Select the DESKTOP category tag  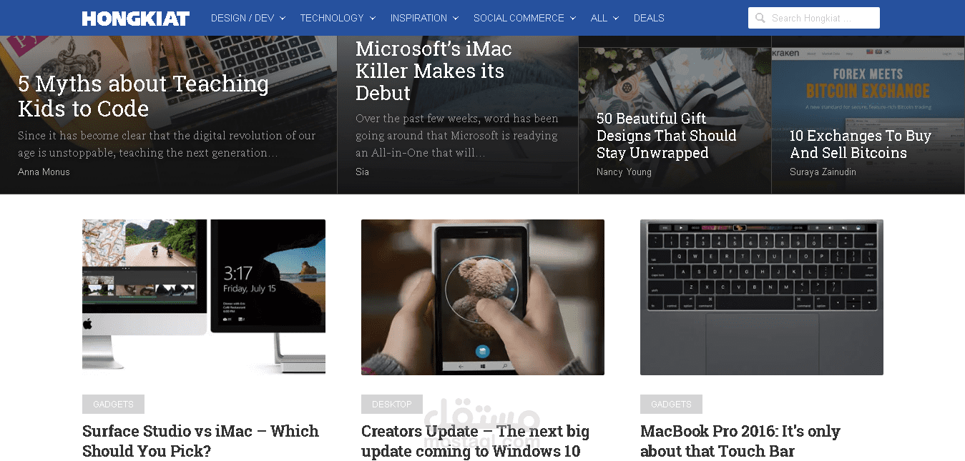(x=392, y=404)
